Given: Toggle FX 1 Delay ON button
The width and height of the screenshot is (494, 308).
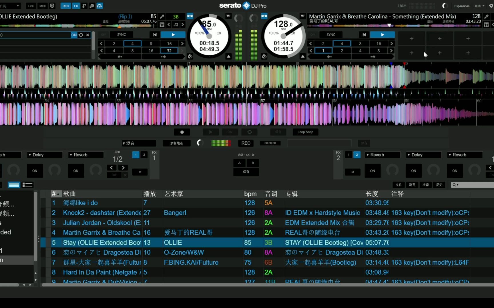Looking at the screenshot, I should 35,171.
